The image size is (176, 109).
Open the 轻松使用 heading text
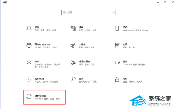pyautogui.click(x=39, y=79)
